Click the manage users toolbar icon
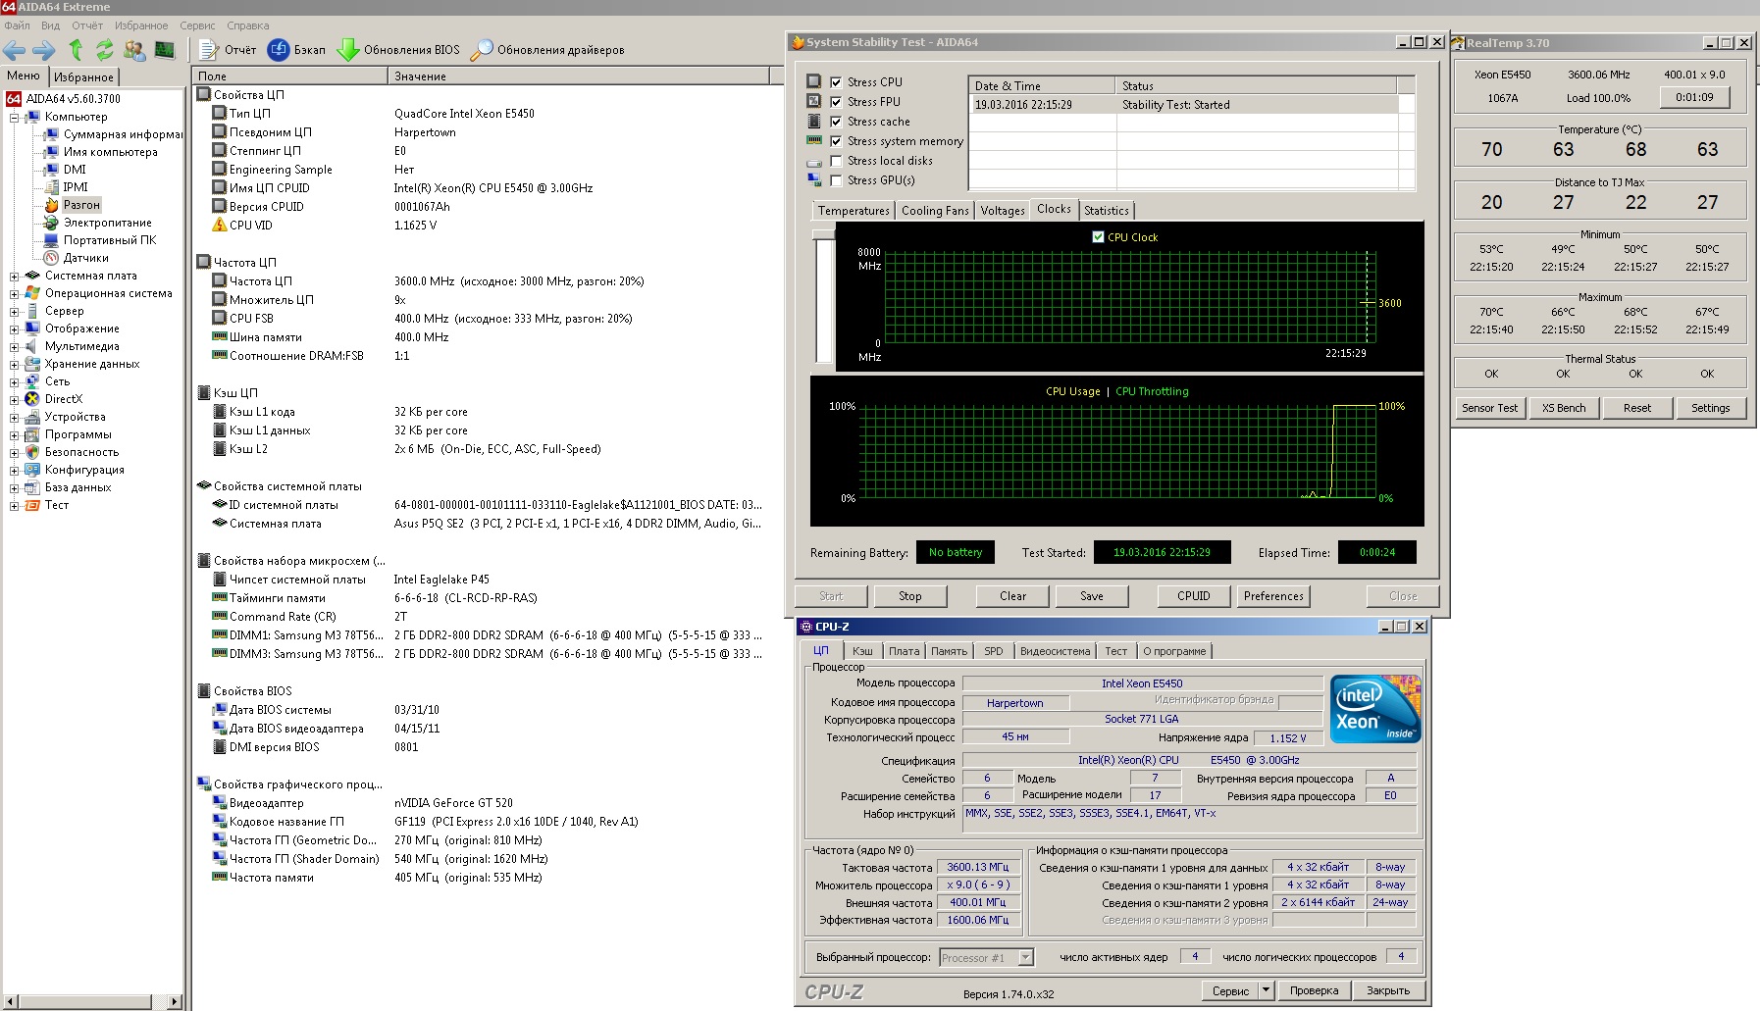 tap(134, 49)
